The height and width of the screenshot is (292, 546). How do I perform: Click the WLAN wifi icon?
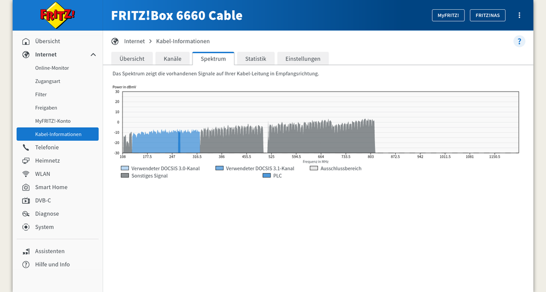tap(26, 174)
